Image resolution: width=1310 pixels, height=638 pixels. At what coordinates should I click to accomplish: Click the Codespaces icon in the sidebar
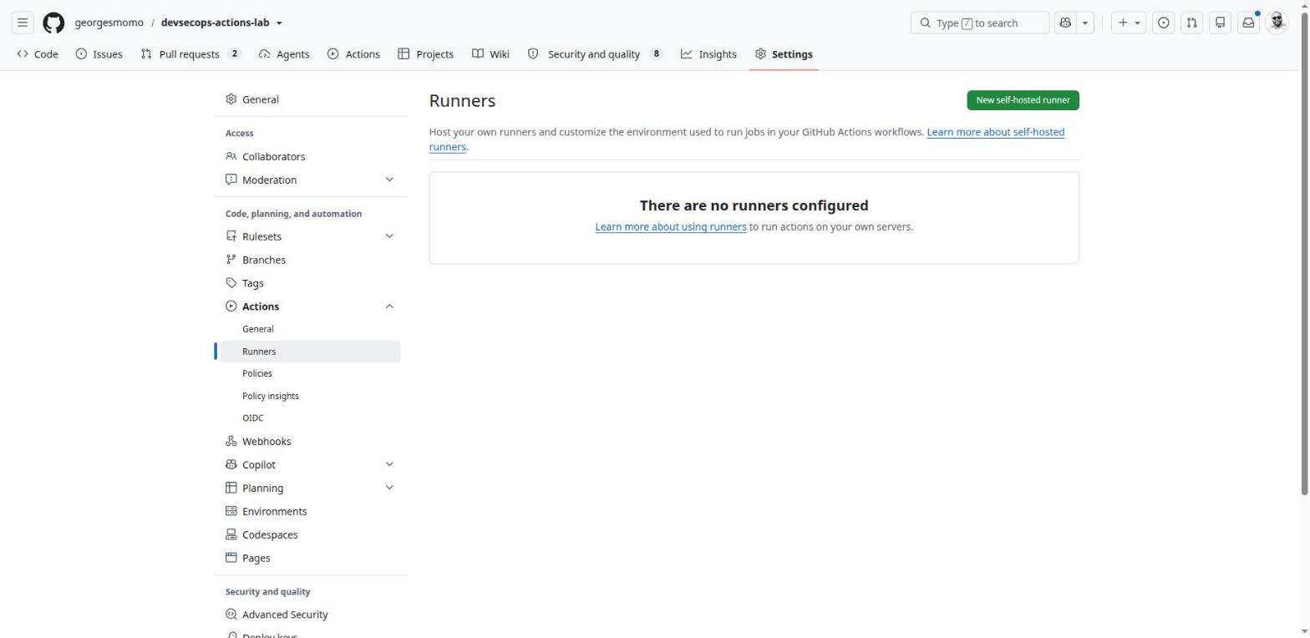(231, 534)
